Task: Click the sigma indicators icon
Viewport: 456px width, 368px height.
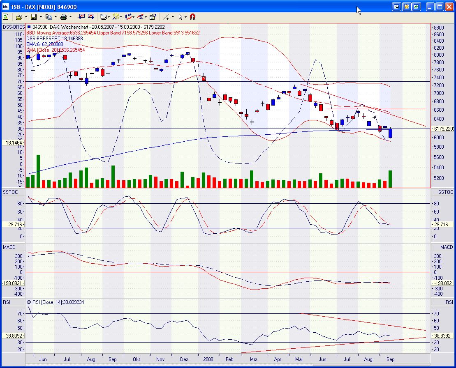Action: point(141,17)
